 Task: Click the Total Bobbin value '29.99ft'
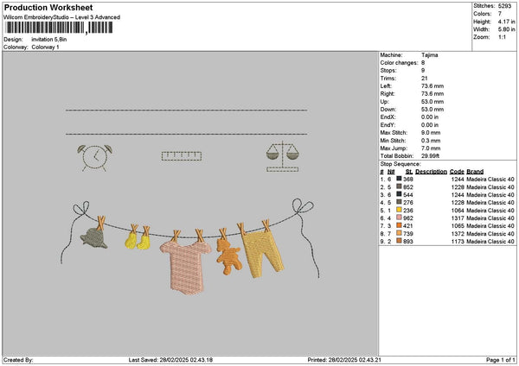tap(430, 156)
